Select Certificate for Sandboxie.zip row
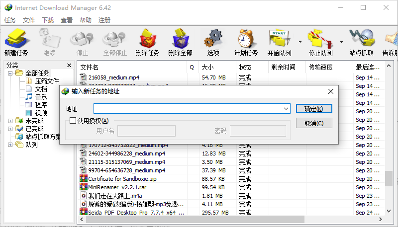This screenshot has width=398, height=227. click(x=231, y=179)
